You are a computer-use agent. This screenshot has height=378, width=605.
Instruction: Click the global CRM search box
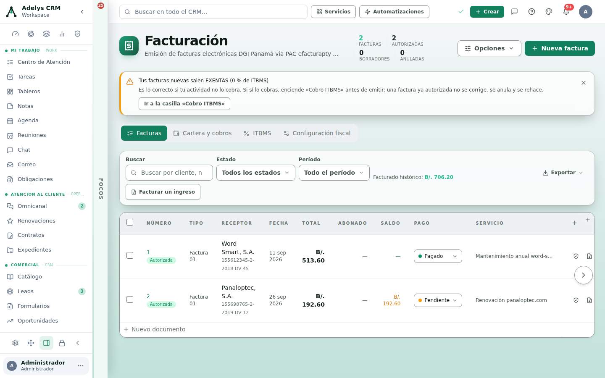(x=213, y=12)
